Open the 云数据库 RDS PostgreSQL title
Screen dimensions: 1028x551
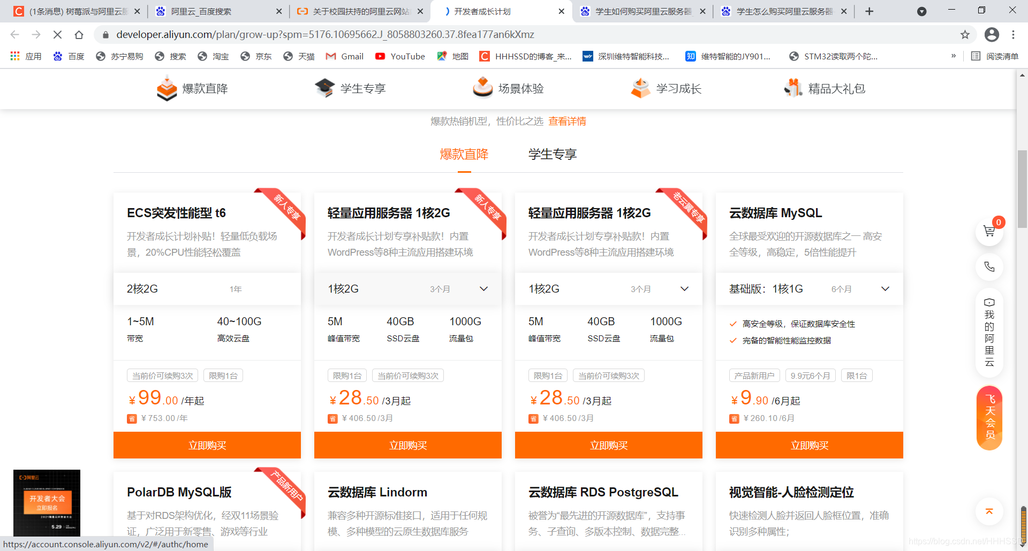pos(603,492)
